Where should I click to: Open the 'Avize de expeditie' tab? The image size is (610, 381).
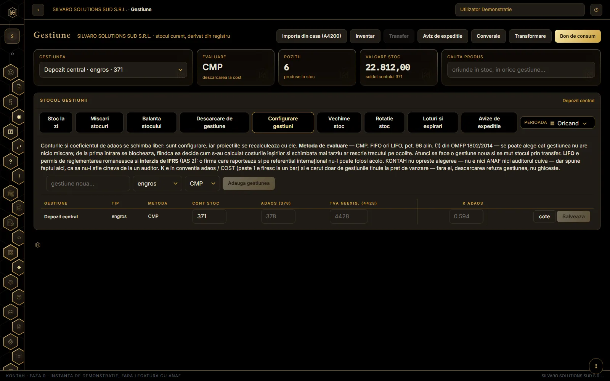489,122
